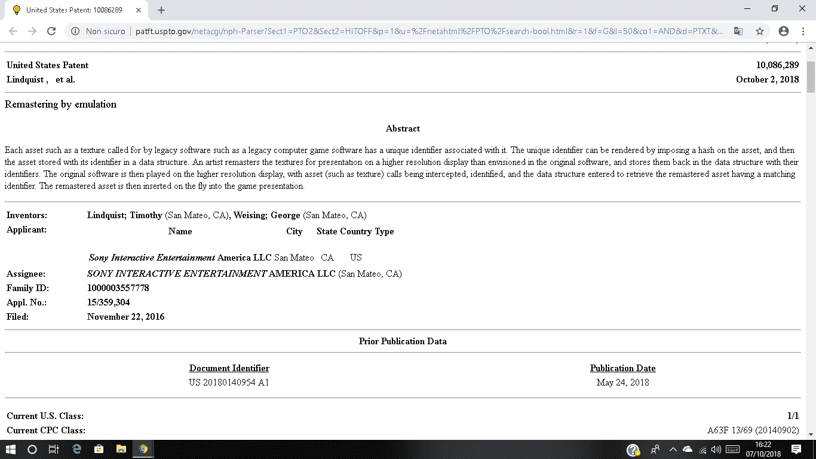The image size is (816, 459).
Task: Open the Action Center notifications icon
Action: click(x=796, y=449)
